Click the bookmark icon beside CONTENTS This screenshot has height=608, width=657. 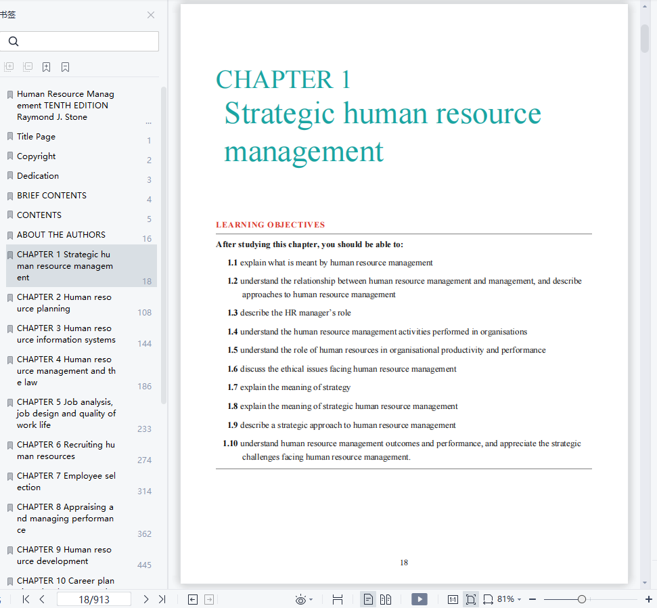[10, 215]
